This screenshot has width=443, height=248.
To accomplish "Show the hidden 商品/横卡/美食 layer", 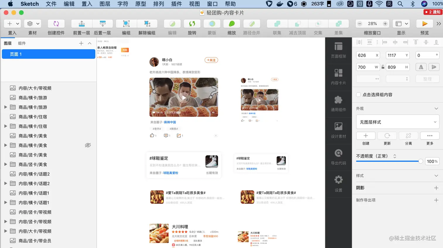I will [x=88, y=145].
